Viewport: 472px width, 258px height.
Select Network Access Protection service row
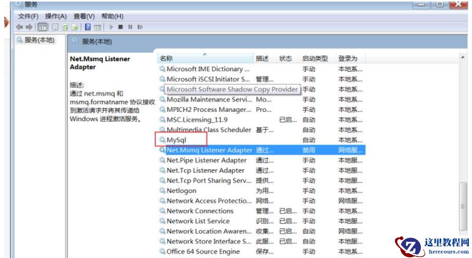[x=262, y=201]
